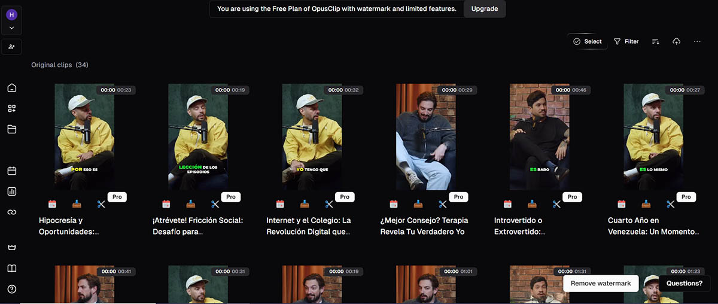This screenshot has height=304, width=718.
Task: Click scissors icon under Hipocresía y Oportunidades clip
Action: click(101, 204)
